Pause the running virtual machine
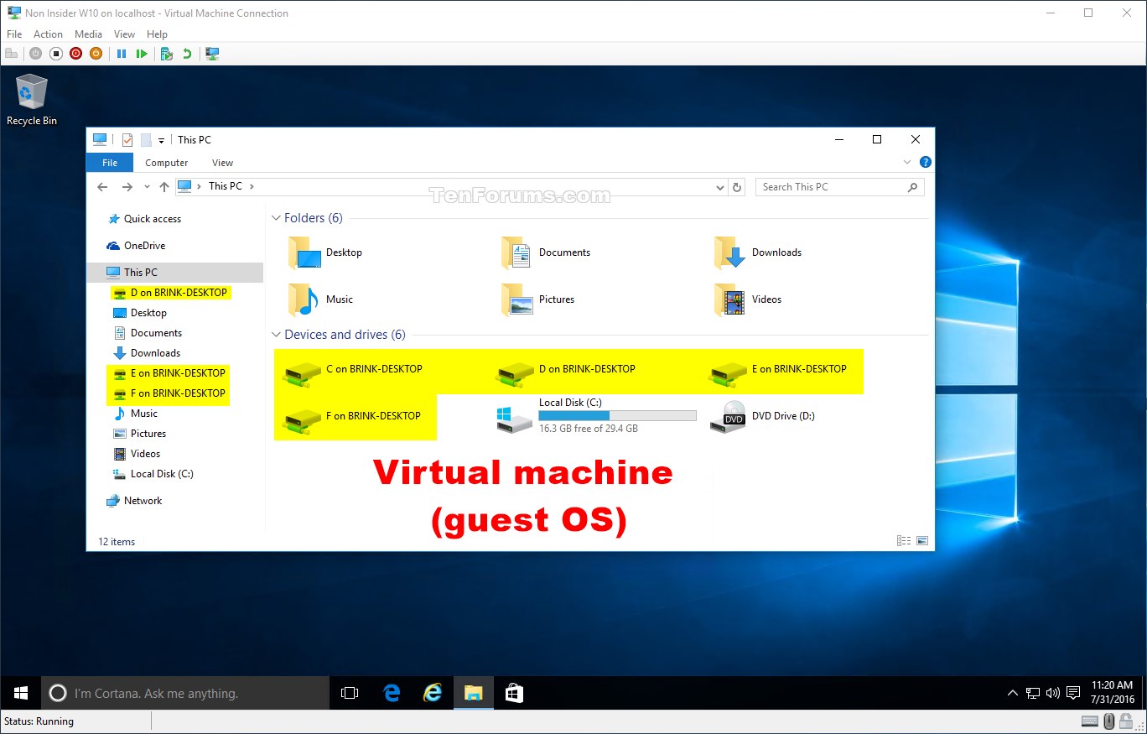1147x734 pixels. (122, 54)
